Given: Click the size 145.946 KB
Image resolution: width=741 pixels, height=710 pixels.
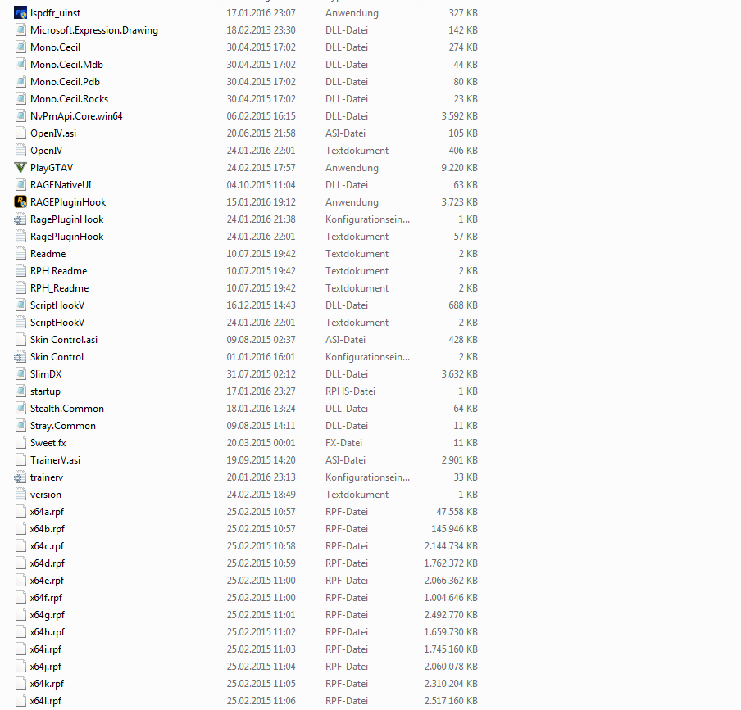Looking at the screenshot, I should [454, 529].
